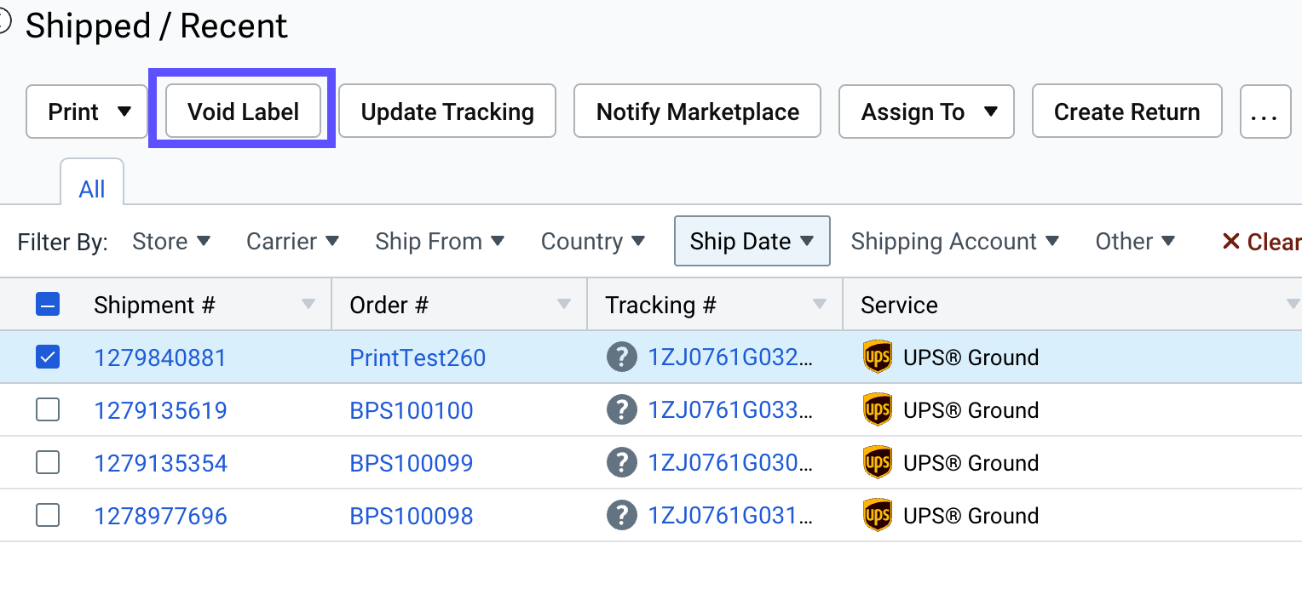Open Tracking # column sort arrow
Screen dimensions: 1302x589
(x=820, y=305)
